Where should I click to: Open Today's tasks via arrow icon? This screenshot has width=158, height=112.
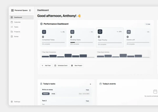click(x=90, y=84)
